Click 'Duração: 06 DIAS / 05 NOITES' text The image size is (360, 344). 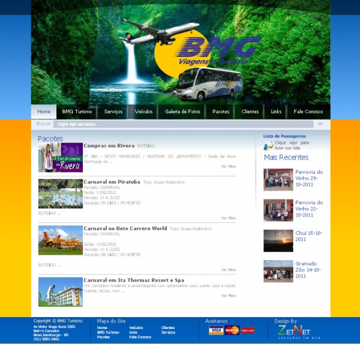coord(112,255)
